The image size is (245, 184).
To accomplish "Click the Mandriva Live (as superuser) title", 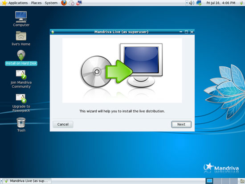I will point(122,32).
